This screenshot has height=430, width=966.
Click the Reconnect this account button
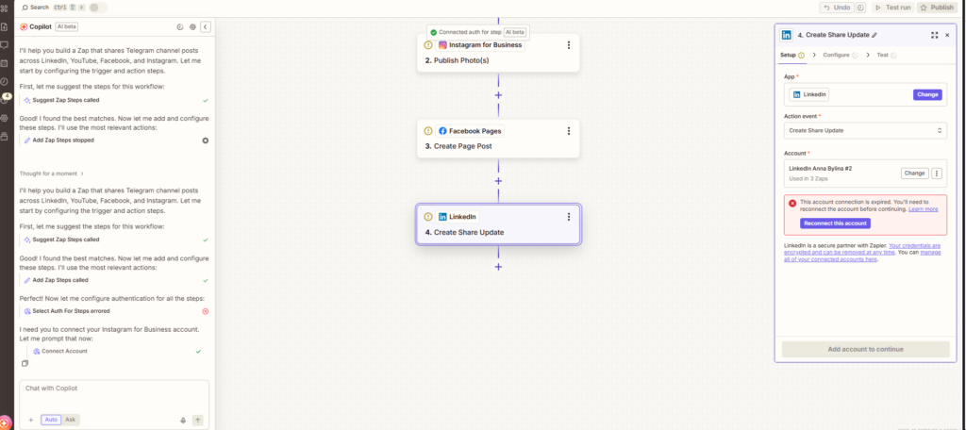tap(835, 223)
